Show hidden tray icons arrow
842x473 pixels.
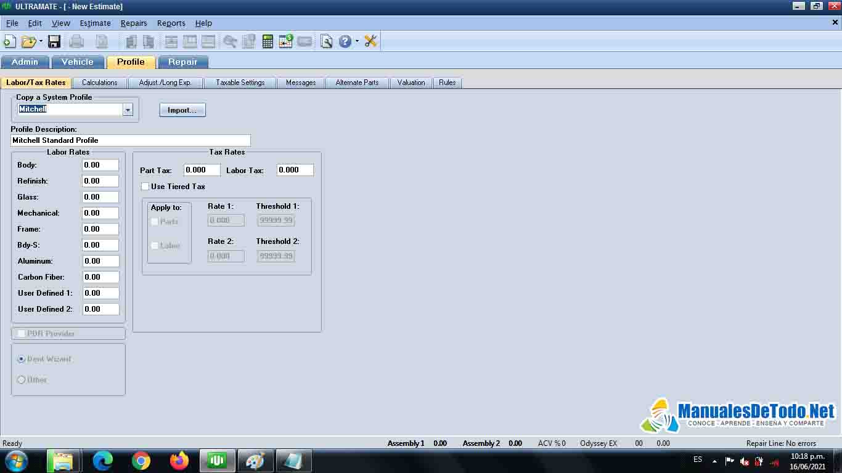click(714, 461)
